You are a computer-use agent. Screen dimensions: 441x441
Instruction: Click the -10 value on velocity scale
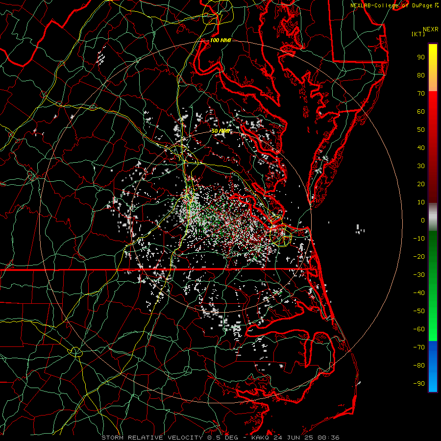tap(419, 239)
